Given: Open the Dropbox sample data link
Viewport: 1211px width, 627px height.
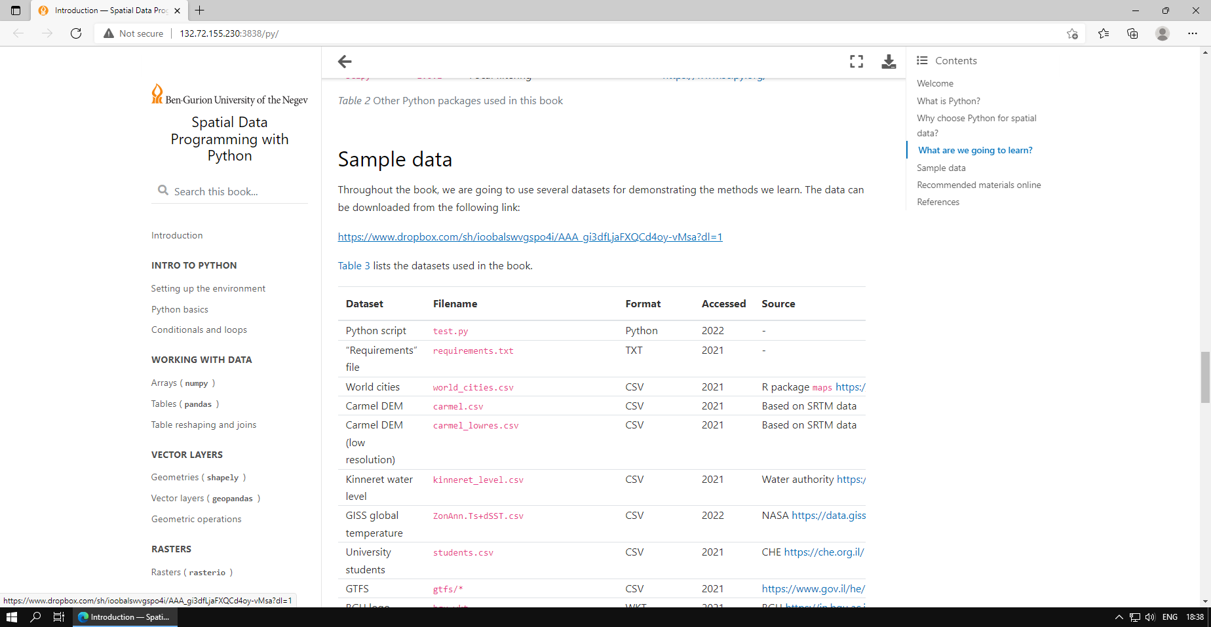Looking at the screenshot, I should 530,237.
